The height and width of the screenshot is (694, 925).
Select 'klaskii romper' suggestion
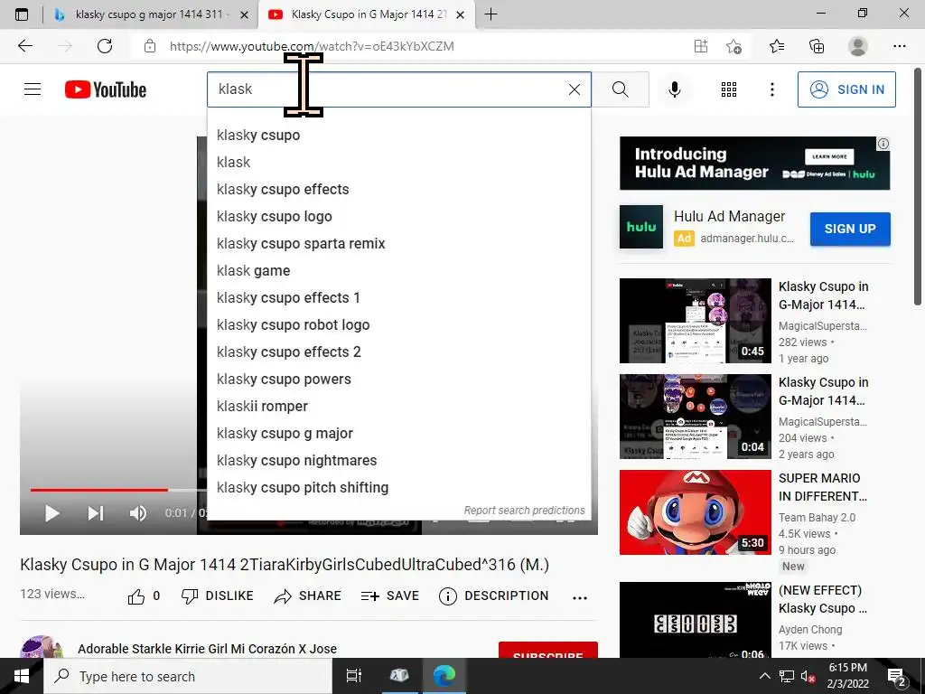(398, 407)
